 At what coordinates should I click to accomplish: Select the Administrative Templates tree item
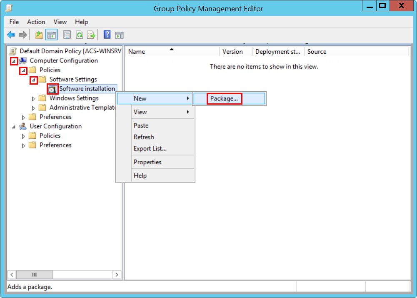tap(82, 108)
